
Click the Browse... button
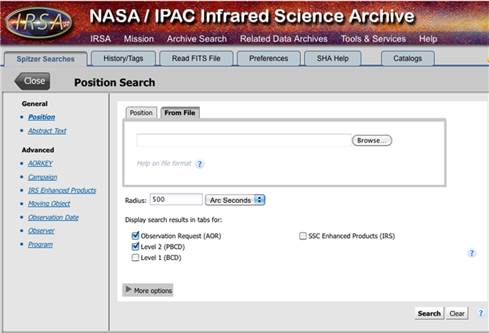click(x=371, y=140)
